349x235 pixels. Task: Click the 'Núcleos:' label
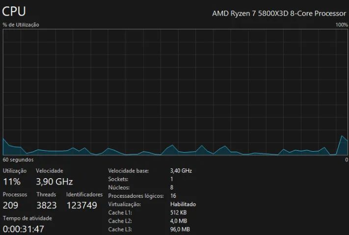(x=119, y=188)
